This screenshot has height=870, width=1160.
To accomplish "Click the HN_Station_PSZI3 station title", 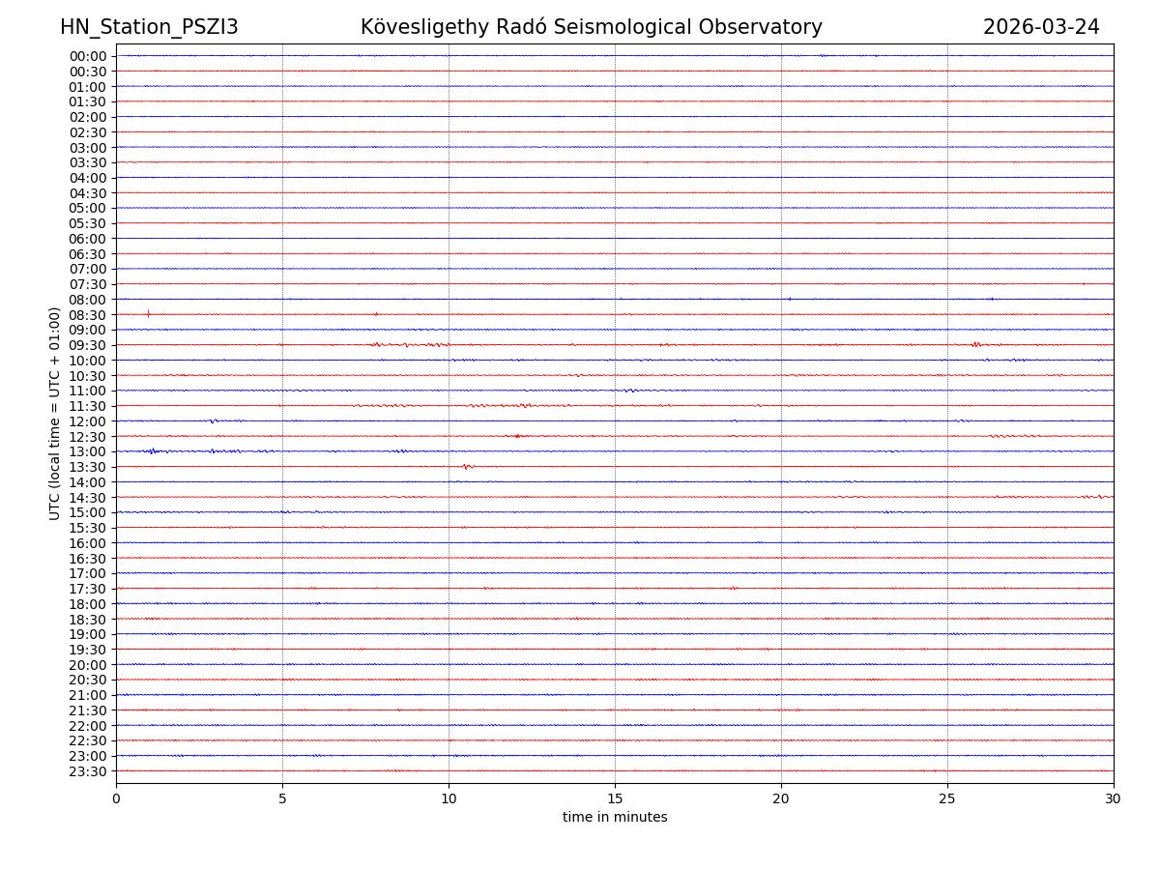I will [149, 27].
